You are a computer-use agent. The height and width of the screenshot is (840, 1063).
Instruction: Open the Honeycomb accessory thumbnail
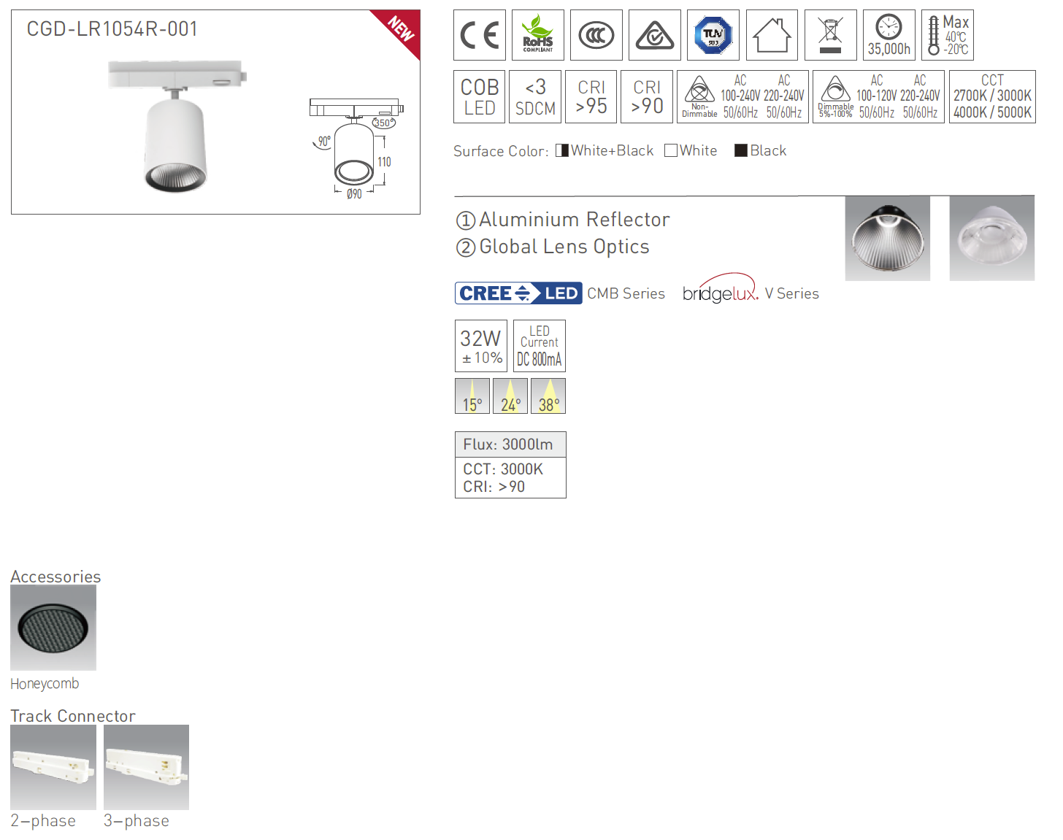click(53, 628)
